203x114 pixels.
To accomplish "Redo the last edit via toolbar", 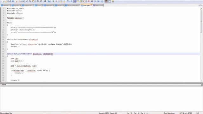I will coord(41,1).
